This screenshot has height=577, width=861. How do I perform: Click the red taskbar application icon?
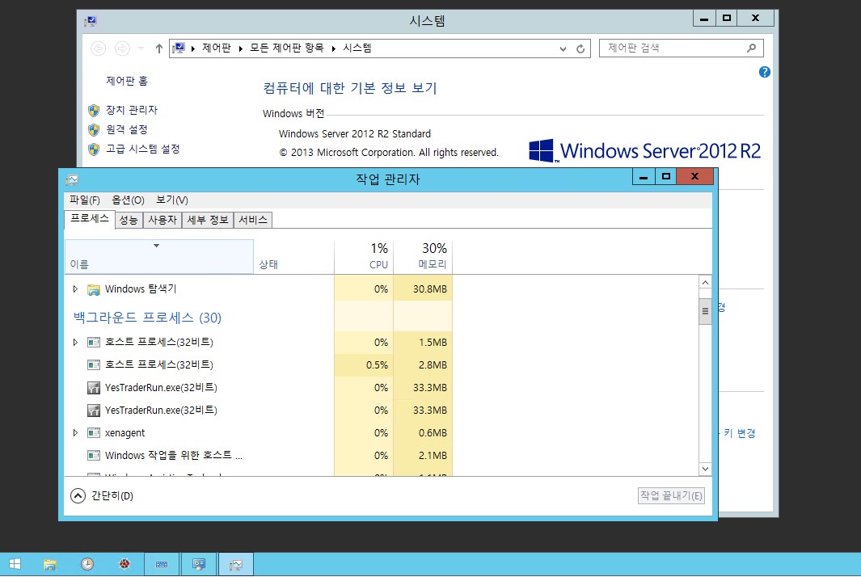(x=125, y=564)
